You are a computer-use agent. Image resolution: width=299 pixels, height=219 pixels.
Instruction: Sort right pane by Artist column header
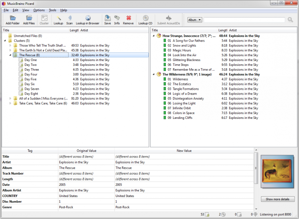pos(262,30)
